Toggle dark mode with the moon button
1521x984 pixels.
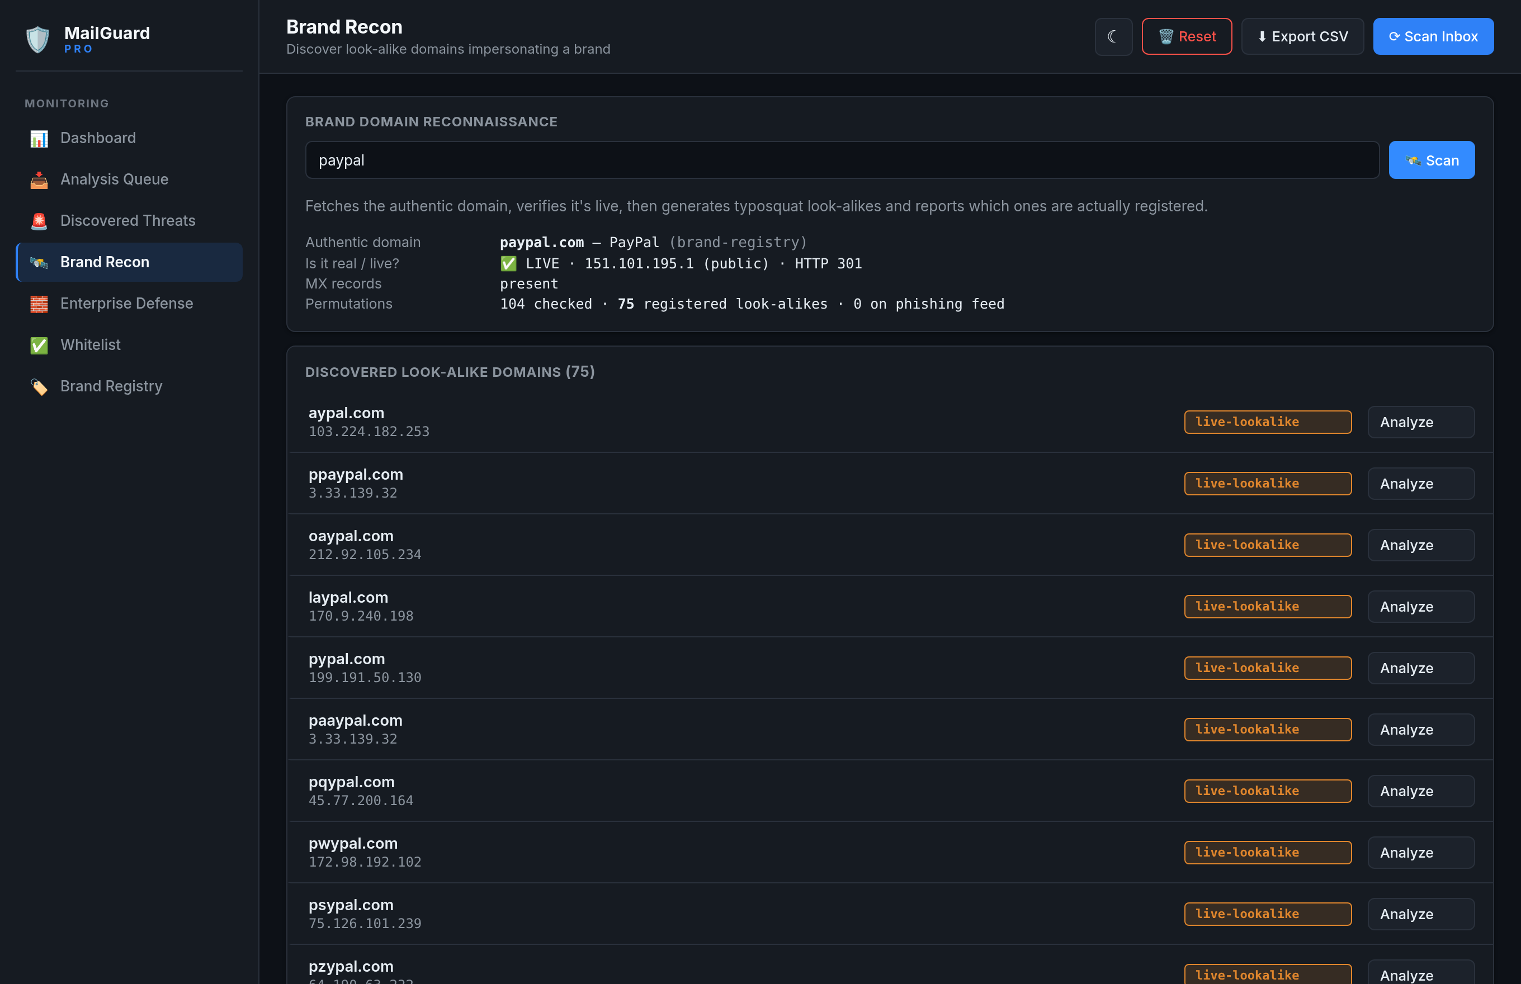coord(1113,36)
